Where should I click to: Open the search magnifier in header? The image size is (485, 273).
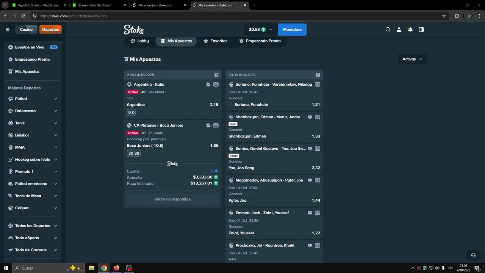pyautogui.click(x=388, y=30)
